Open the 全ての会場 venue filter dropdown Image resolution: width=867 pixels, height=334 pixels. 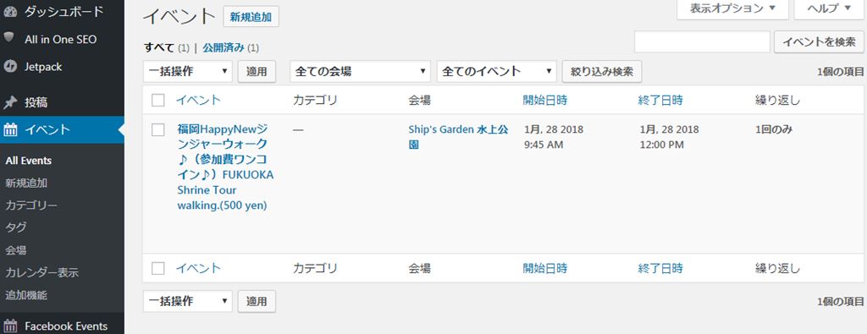pyautogui.click(x=360, y=71)
